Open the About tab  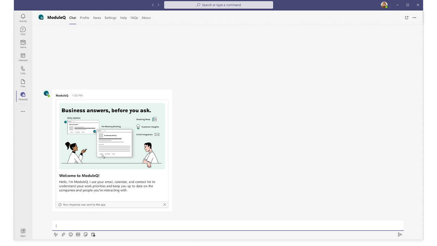(146, 18)
